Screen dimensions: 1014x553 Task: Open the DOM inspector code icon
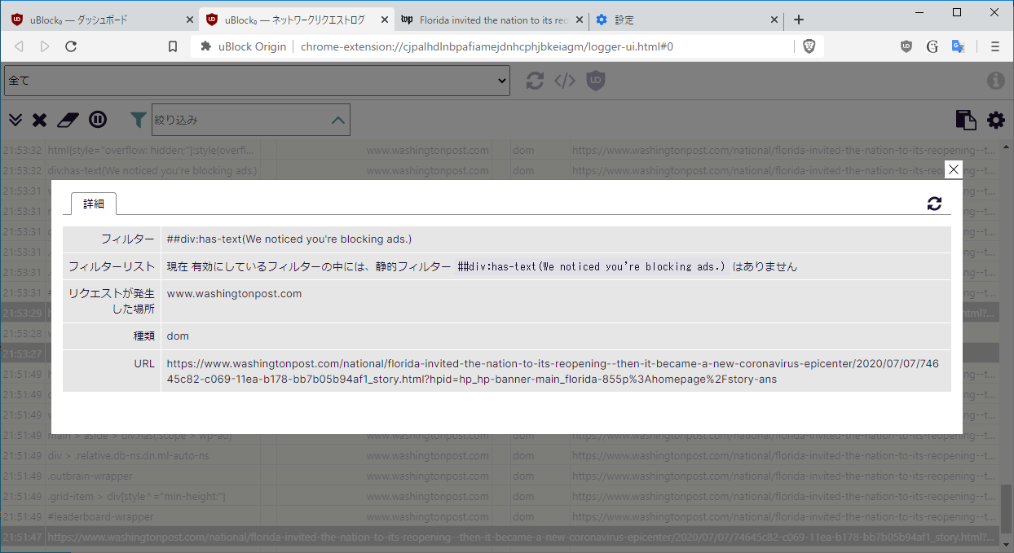coord(565,81)
